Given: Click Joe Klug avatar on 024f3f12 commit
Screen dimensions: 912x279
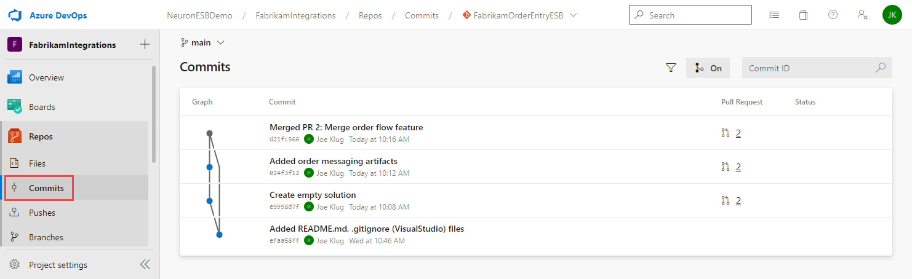Looking at the screenshot, I should (x=309, y=173).
